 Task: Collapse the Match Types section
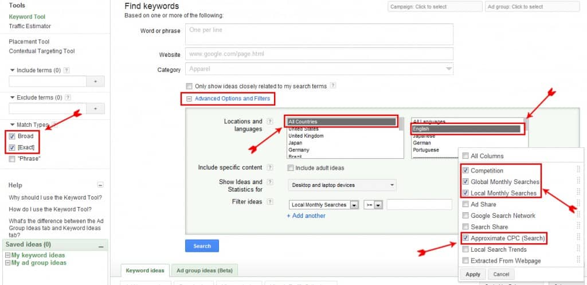12,124
